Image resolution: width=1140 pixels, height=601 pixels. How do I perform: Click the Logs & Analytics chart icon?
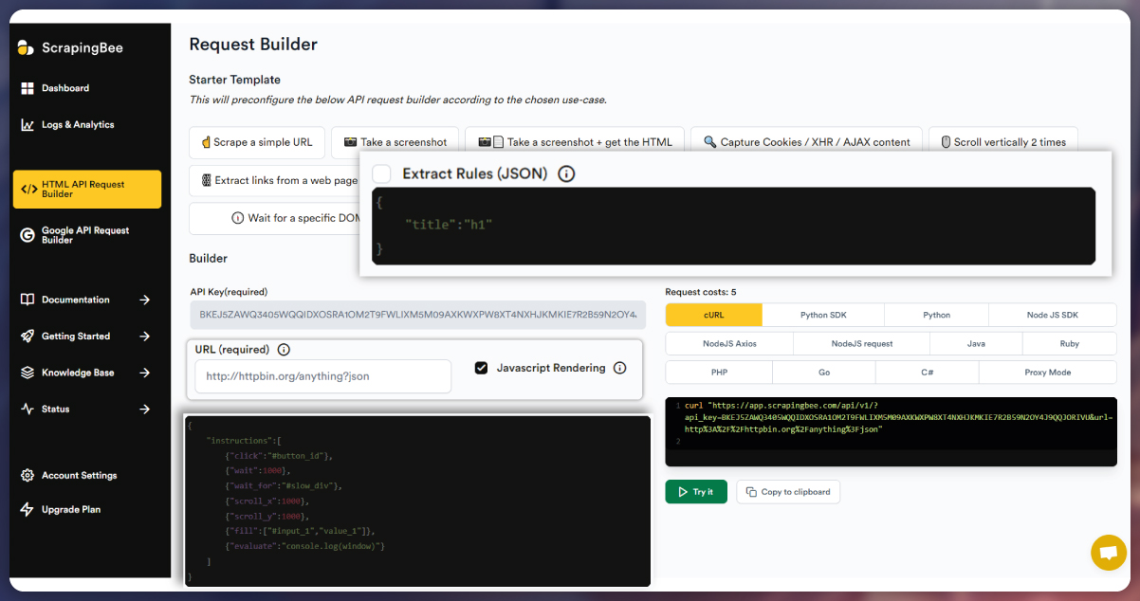click(28, 124)
